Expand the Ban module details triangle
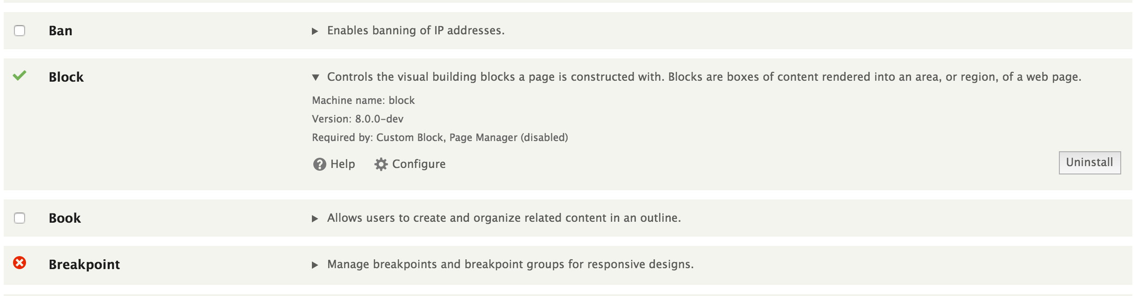The width and height of the screenshot is (1137, 296). click(315, 31)
